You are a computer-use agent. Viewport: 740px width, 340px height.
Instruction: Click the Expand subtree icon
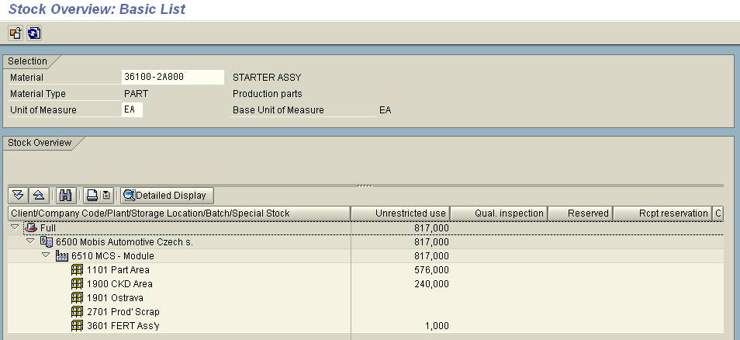[19, 196]
